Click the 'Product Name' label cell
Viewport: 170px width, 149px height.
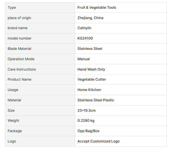click(19, 80)
